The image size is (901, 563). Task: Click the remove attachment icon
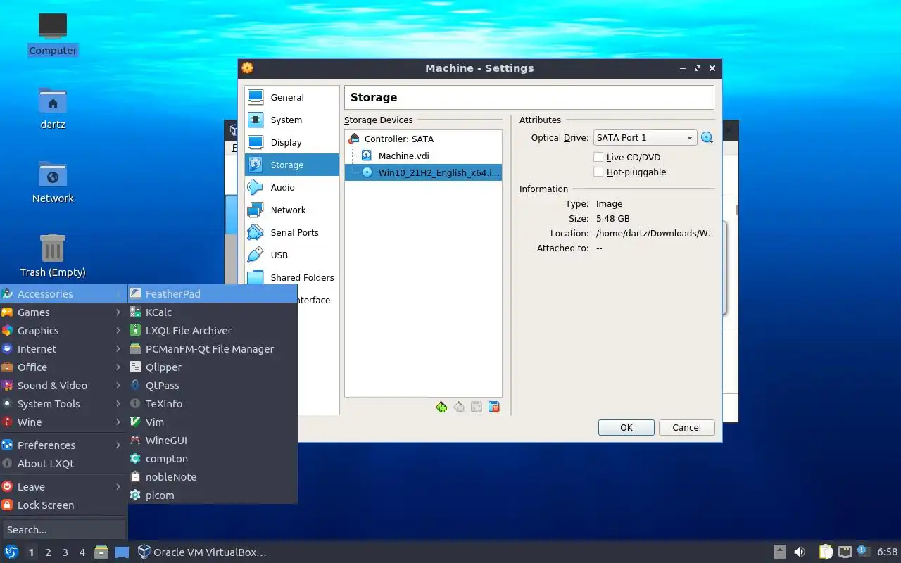(494, 407)
